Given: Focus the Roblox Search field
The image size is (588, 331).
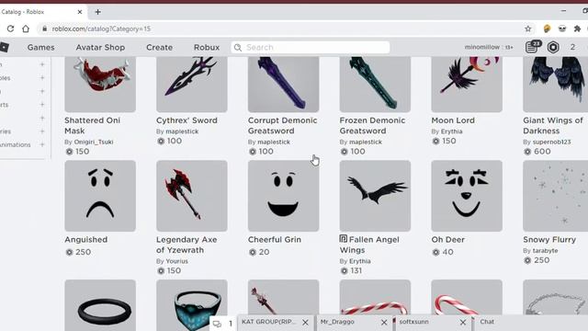Looking at the screenshot, I should (311, 47).
